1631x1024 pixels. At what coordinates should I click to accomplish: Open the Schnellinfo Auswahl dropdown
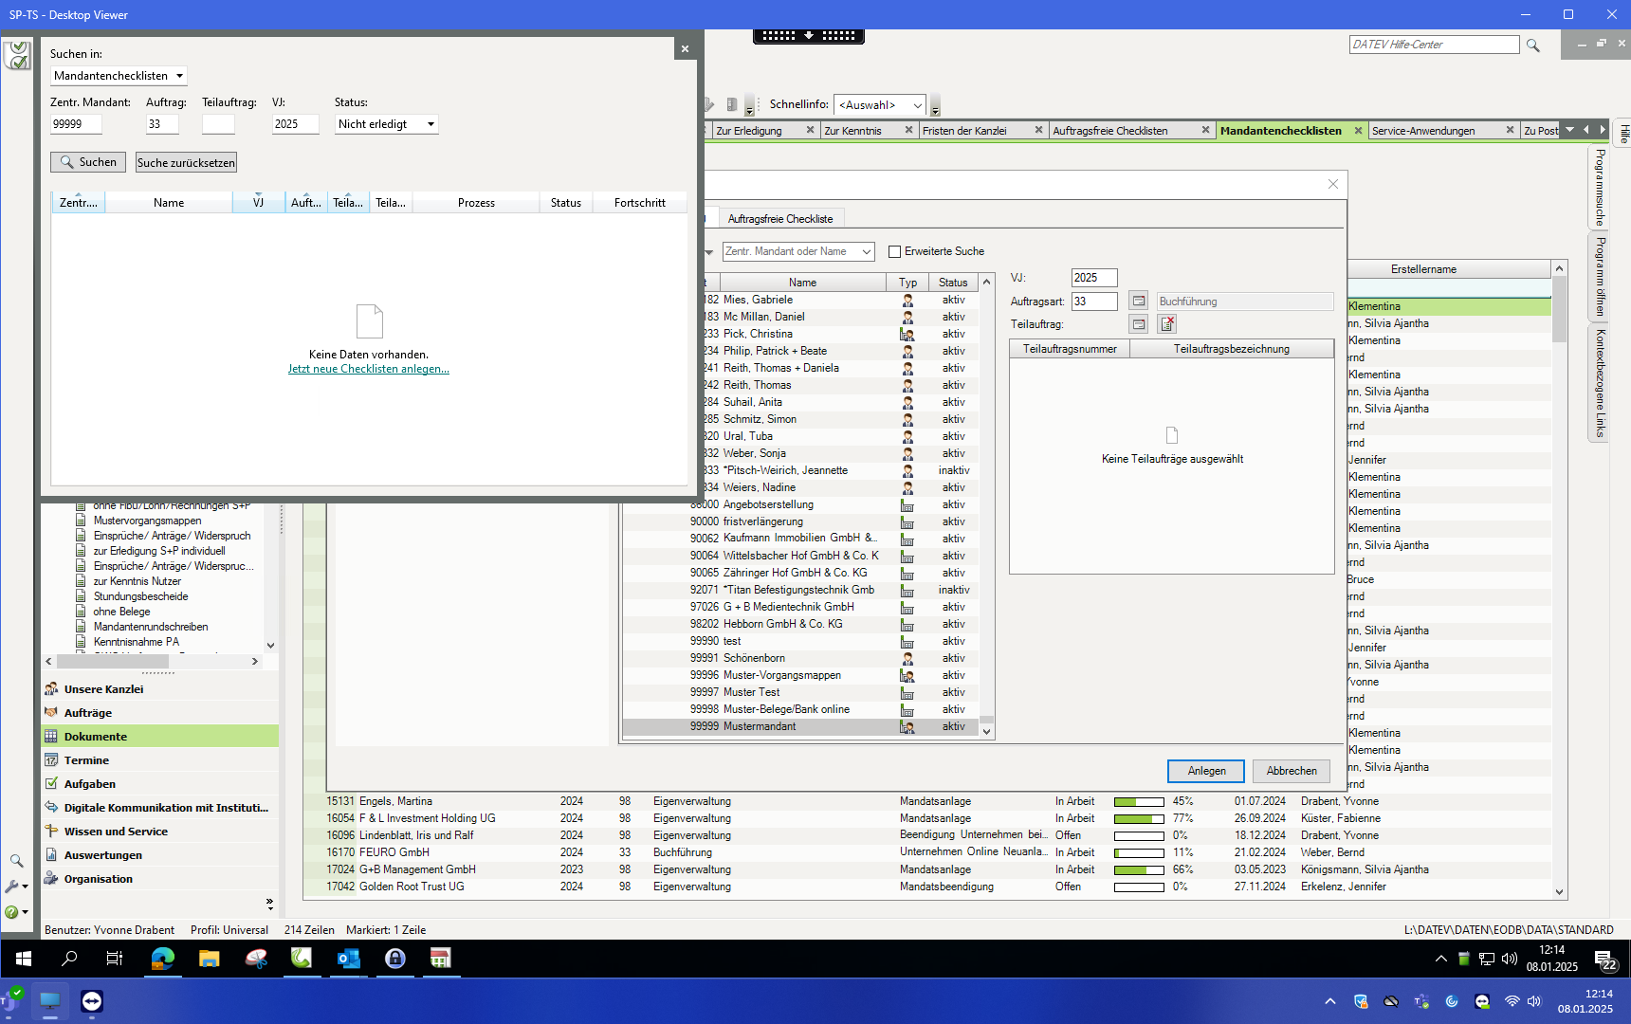(x=879, y=105)
